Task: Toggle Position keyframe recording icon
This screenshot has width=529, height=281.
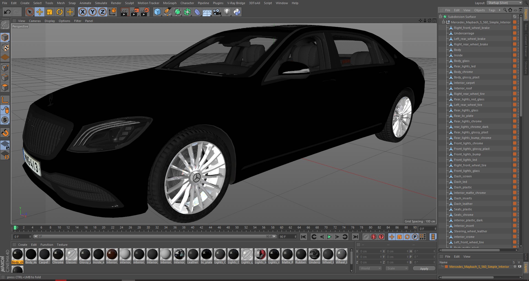Action: pyautogui.click(x=392, y=237)
